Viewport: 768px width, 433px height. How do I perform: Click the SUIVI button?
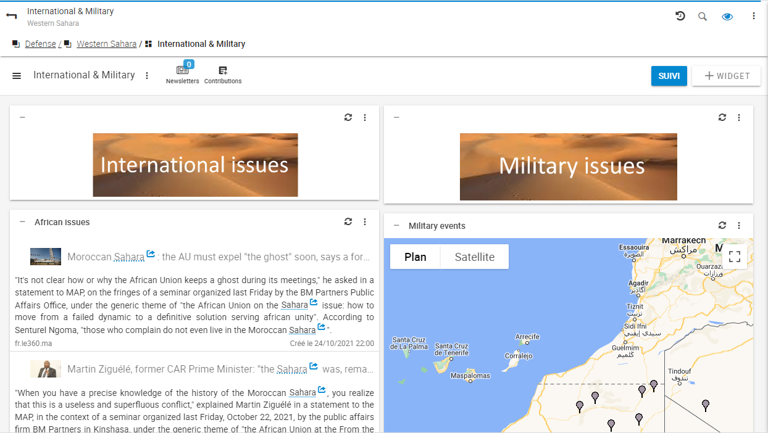(669, 76)
